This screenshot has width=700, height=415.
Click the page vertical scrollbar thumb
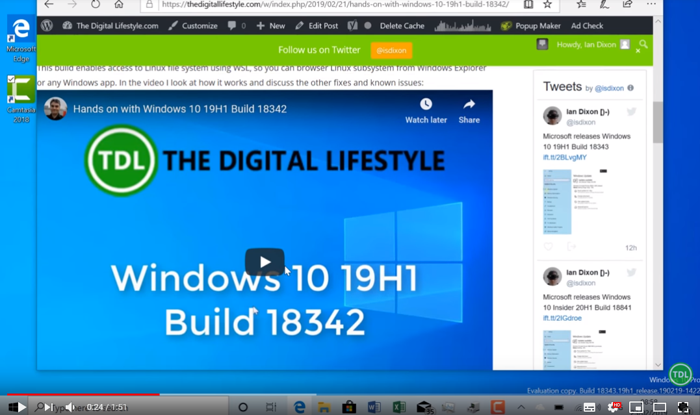[658, 122]
